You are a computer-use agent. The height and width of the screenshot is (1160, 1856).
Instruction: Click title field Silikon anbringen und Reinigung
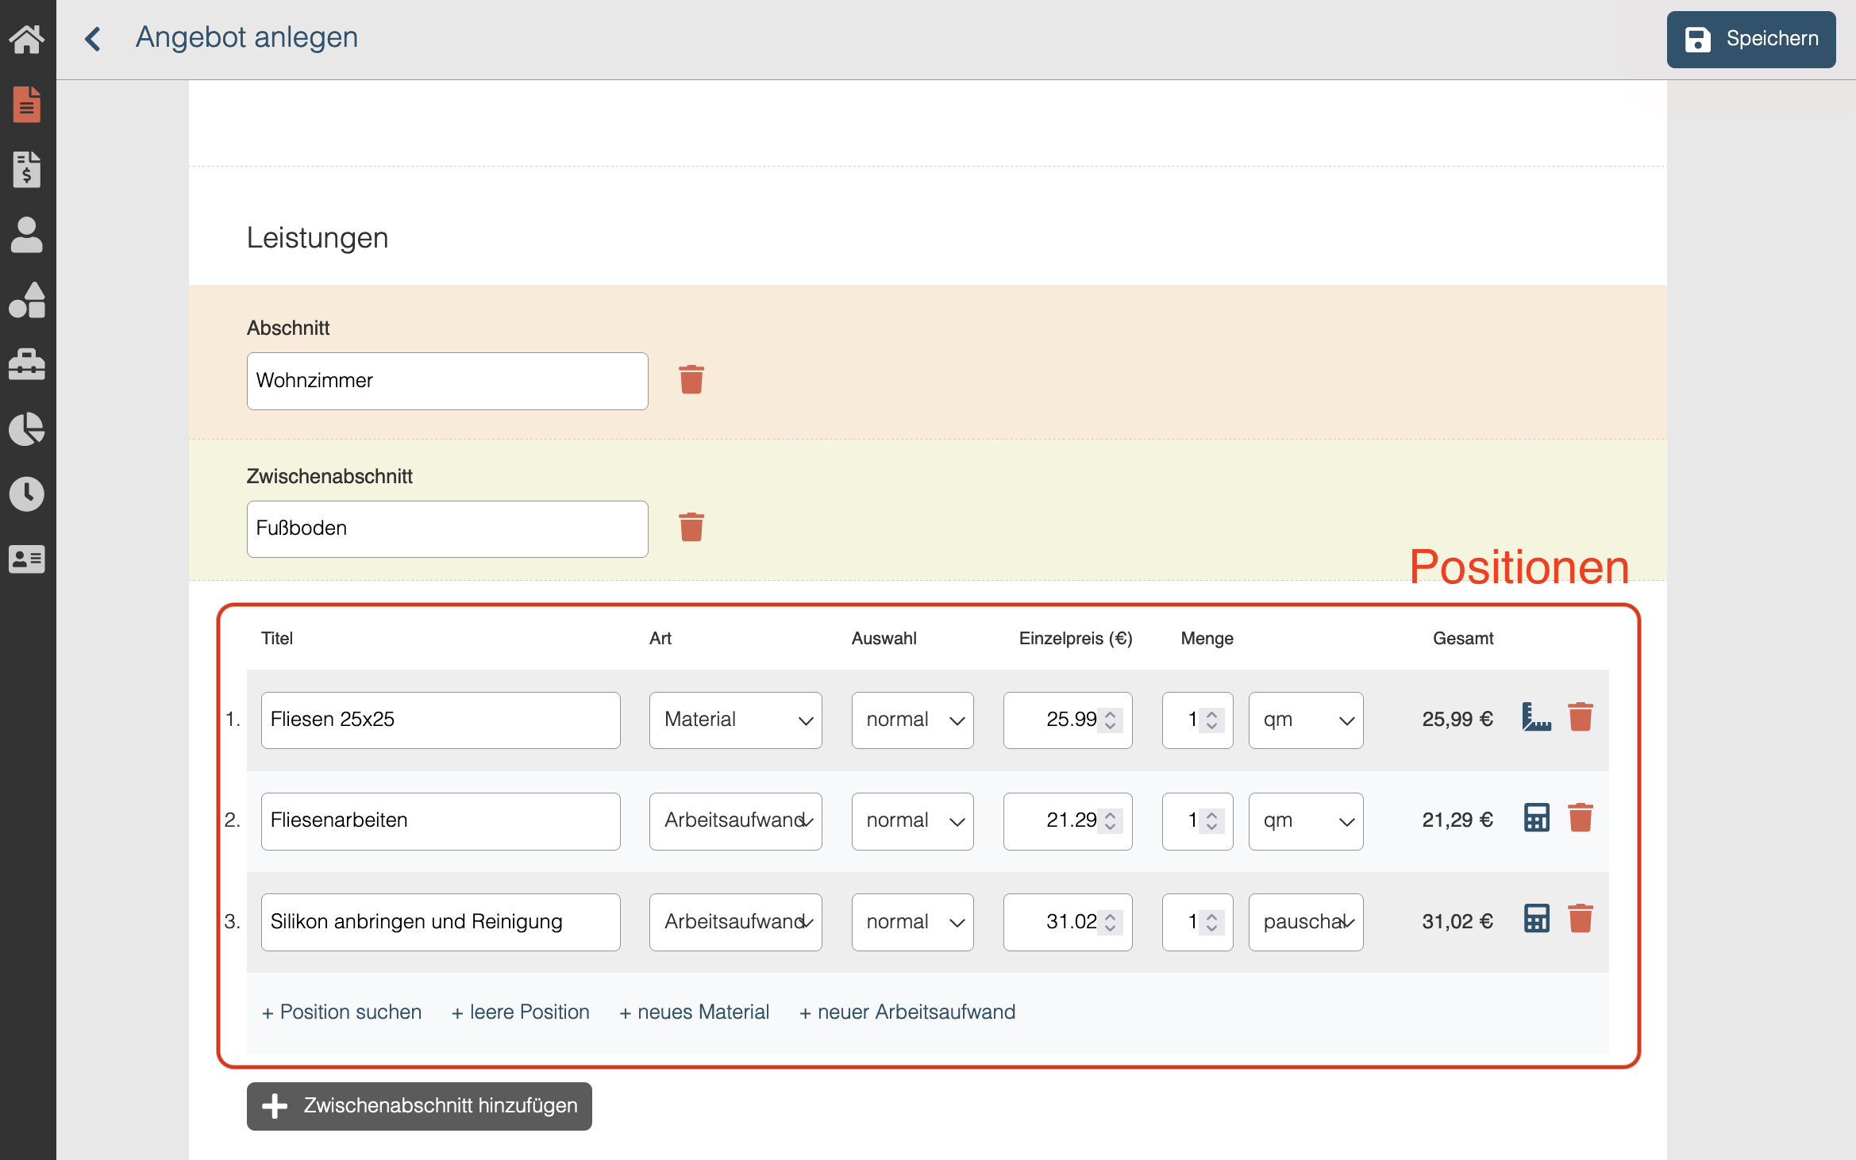coord(441,922)
